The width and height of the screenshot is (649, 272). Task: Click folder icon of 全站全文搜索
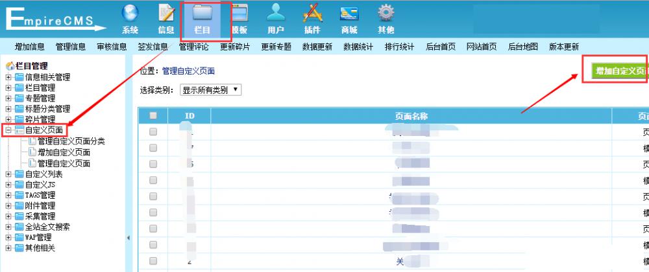click(x=19, y=227)
